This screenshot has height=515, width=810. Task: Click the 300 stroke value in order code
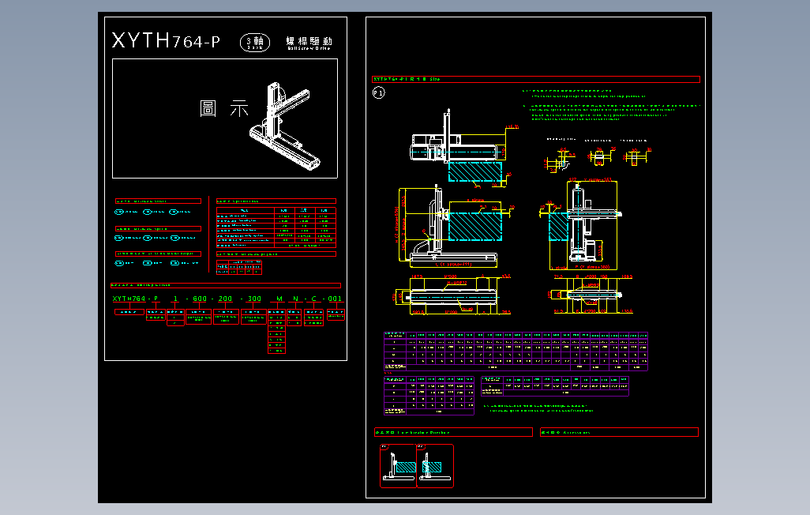[254, 299]
